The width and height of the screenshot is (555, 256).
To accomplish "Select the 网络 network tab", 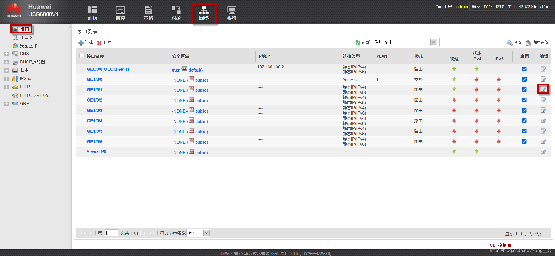I will [x=204, y=13].
